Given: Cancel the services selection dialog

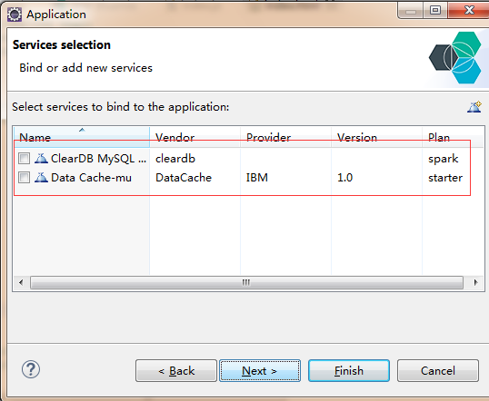Looking at the screenshot, I should [x=438, y=370].
